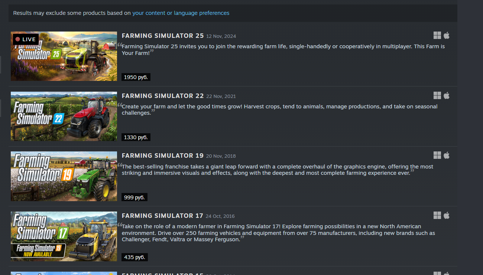Click the 1950 руб. price tag
The height and width of the screenshot is (275, 483).
[136, 77]
